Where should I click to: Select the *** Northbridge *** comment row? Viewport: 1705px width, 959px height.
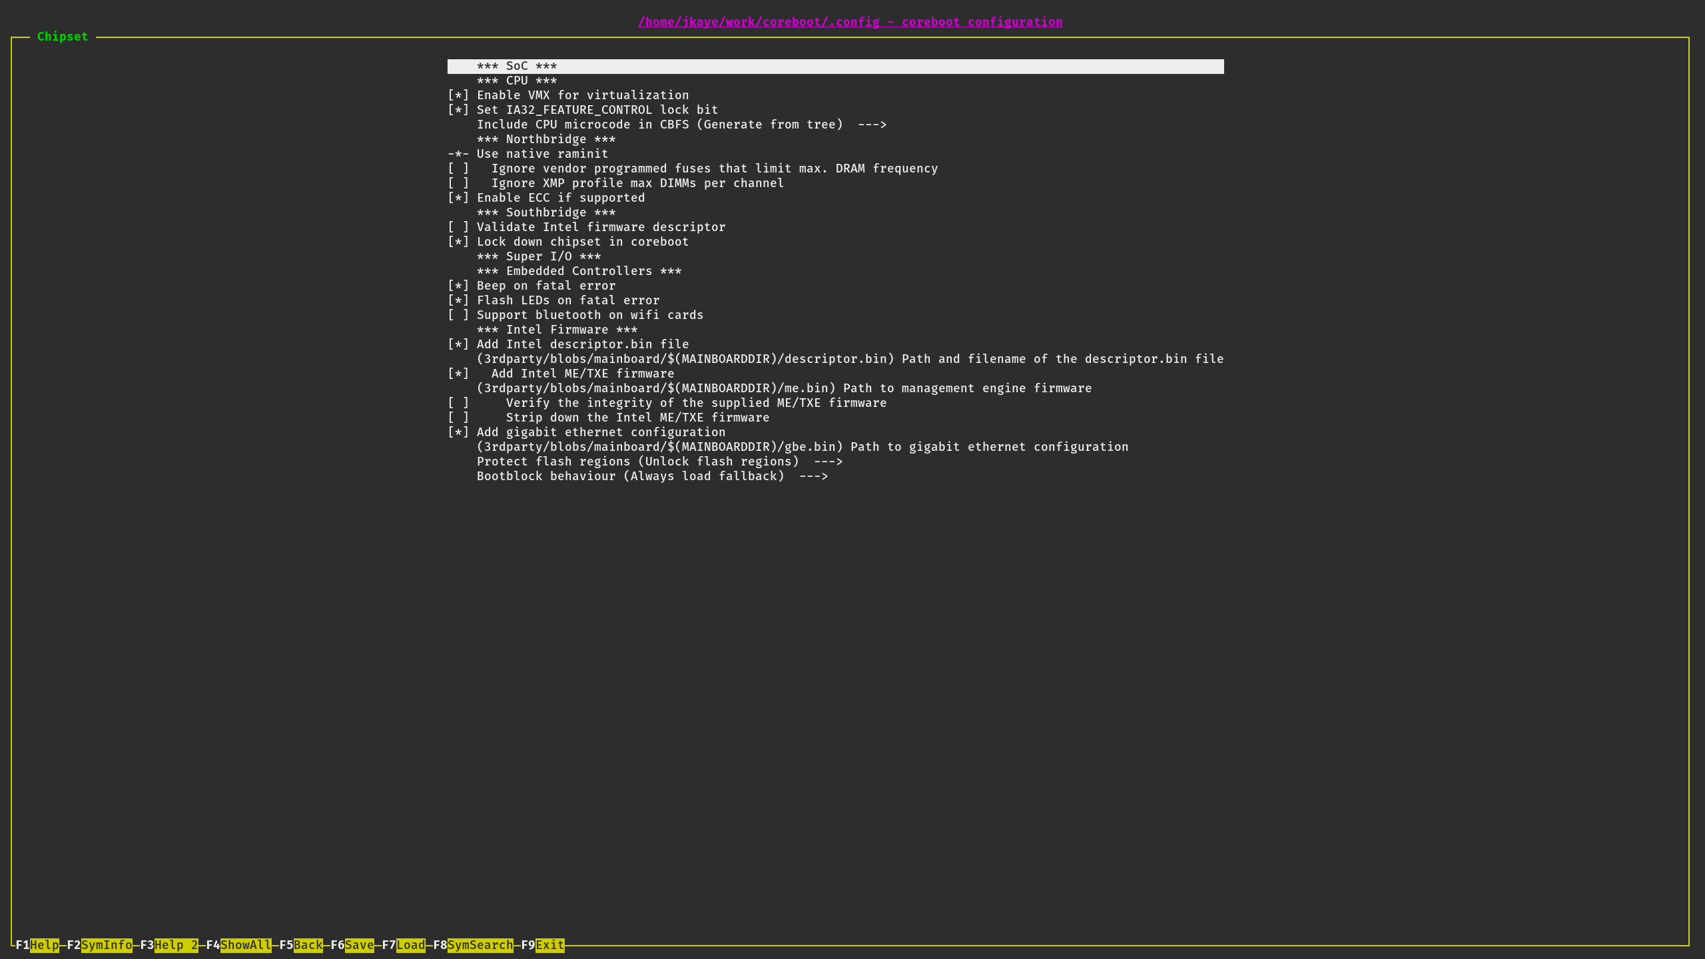(x=546, y=139)
